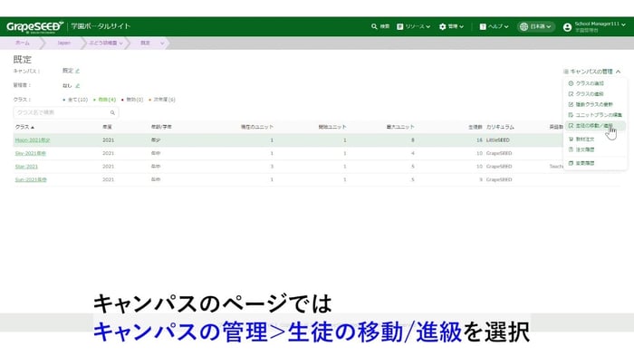Open the GrapeSEED logo home link
The height and width of the screenshot is (356, 634).
(34, 26)
